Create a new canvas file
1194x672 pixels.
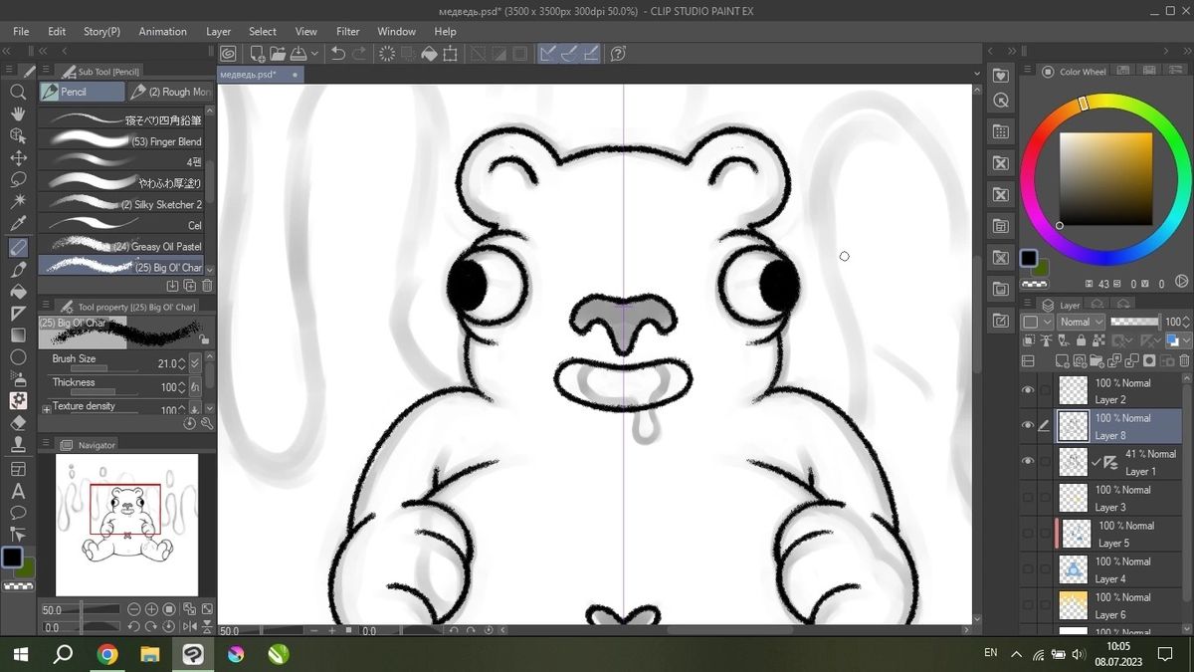(x=257, y=54)
